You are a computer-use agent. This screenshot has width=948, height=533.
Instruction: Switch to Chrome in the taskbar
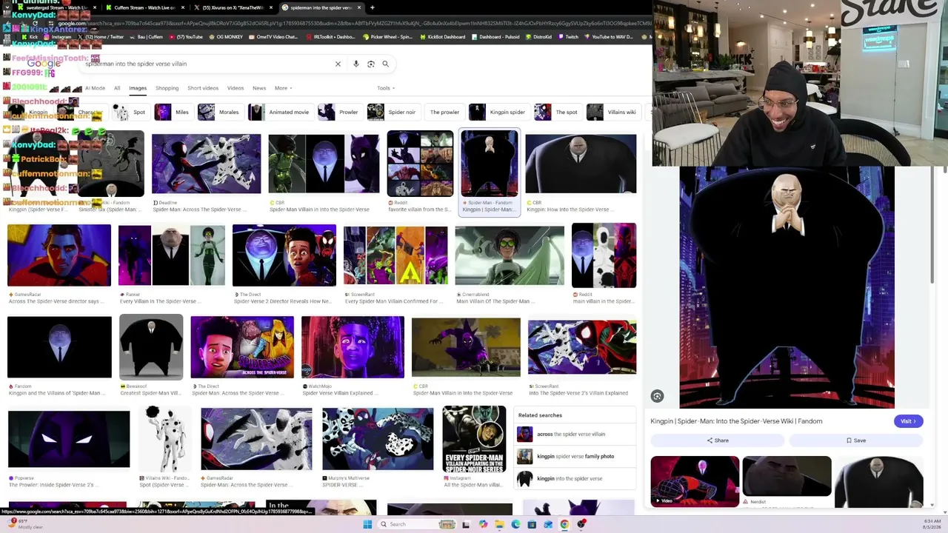click(x=564, y=524)
